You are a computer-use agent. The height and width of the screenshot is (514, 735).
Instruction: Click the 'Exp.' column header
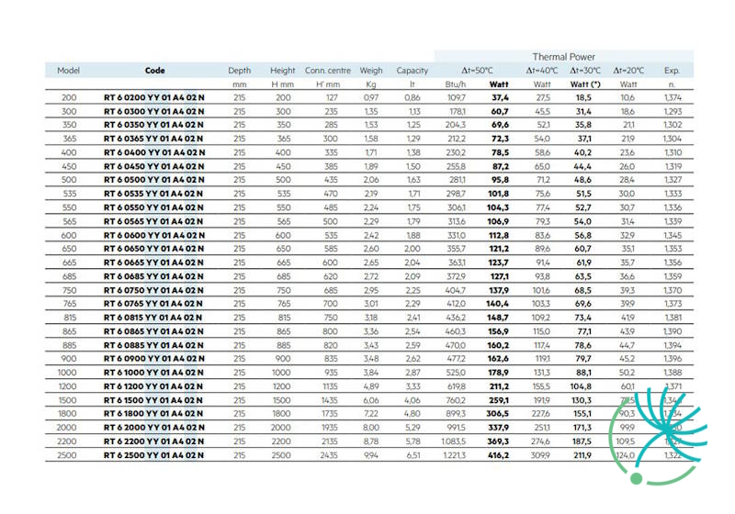[x=672, y=71]
